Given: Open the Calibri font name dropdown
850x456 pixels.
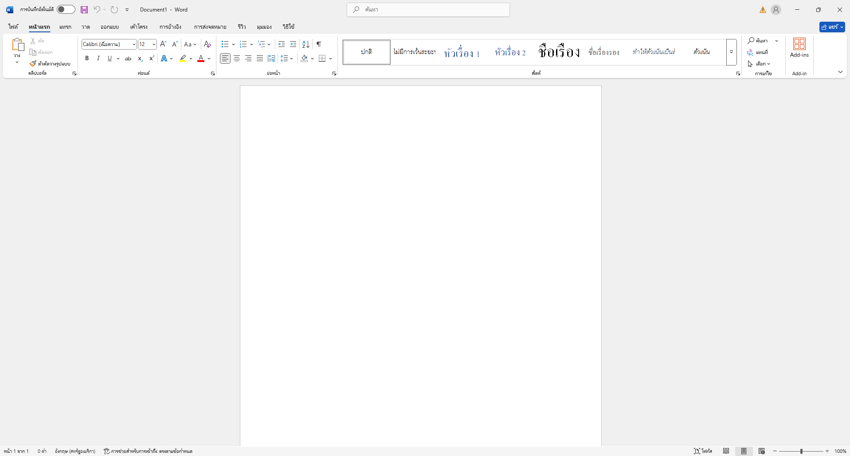Looking at the screenshot, I should click(x=134, y=44).
